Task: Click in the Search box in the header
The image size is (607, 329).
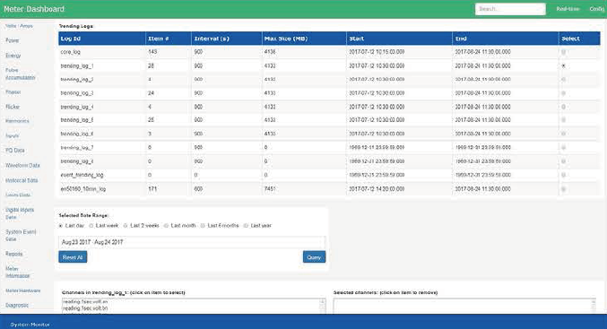Action: [x=510, y=9]
